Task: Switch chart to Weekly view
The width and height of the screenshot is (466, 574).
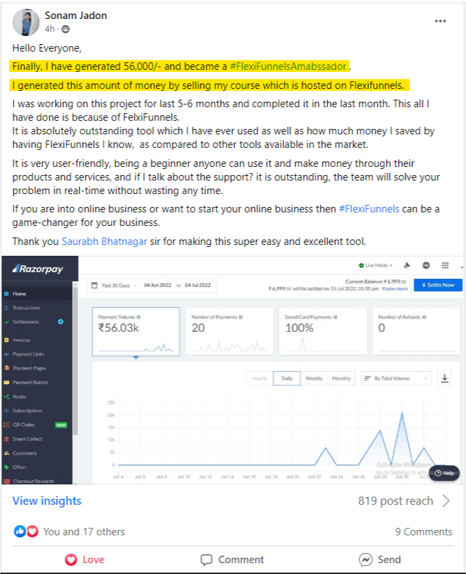Action: pyautogui.click(x=314, y=378)
